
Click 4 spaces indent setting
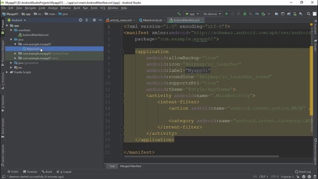pyautogui.click(x=287, y=177)
